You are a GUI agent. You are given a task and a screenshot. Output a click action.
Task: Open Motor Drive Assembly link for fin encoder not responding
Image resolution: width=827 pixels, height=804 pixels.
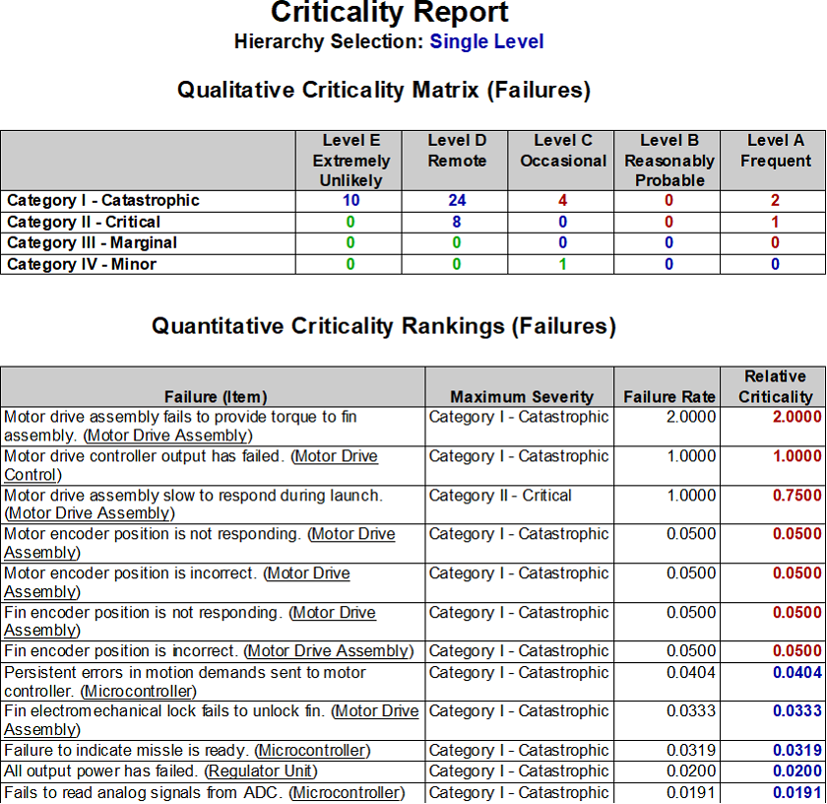tap(335, 613)
